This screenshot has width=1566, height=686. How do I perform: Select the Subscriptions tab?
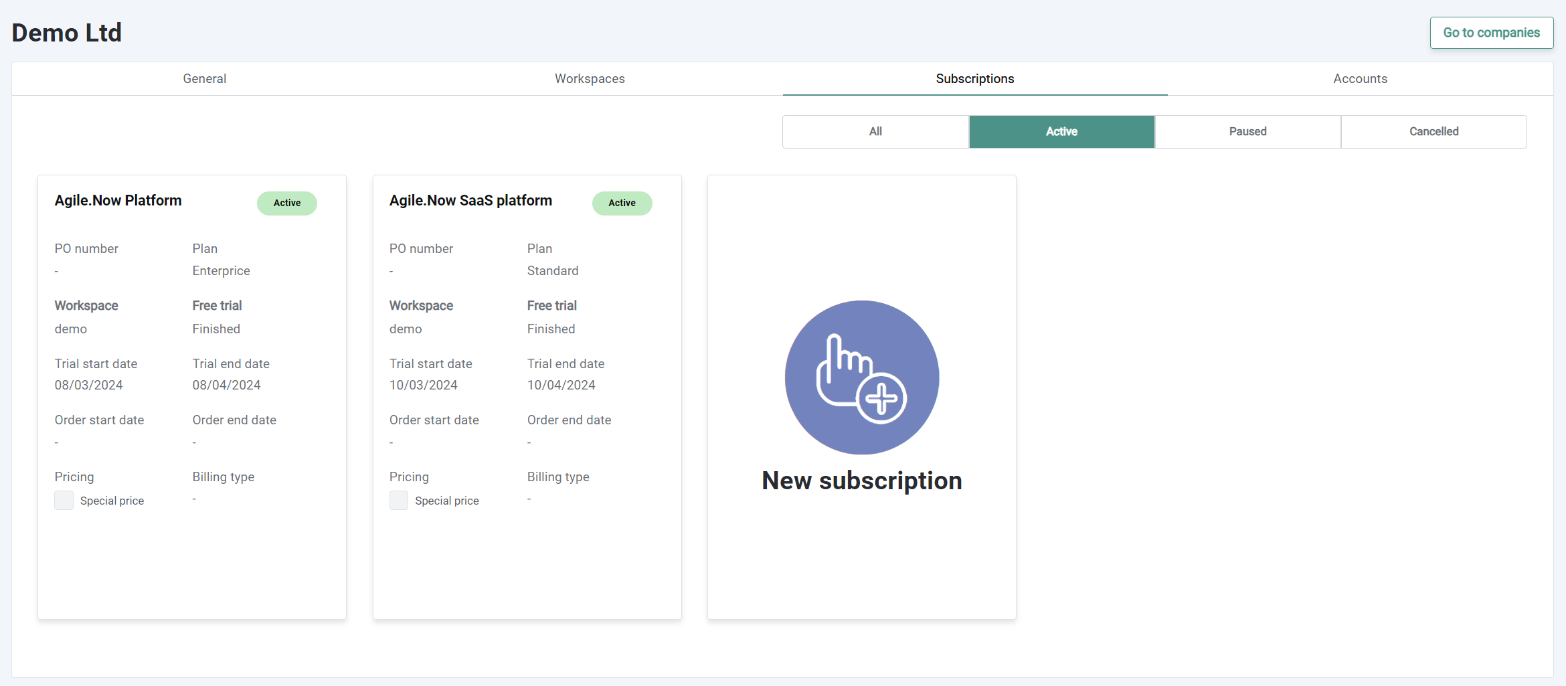click(975, 79)
